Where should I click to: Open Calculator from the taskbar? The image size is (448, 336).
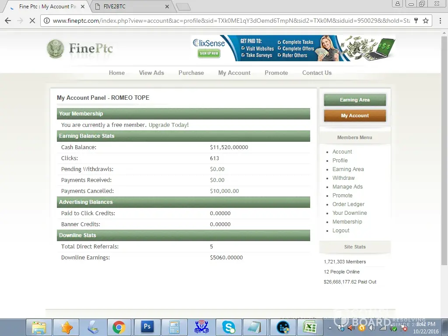pos(174,327)
